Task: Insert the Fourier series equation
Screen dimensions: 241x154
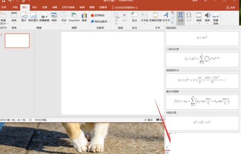Action: pos(202,102)
